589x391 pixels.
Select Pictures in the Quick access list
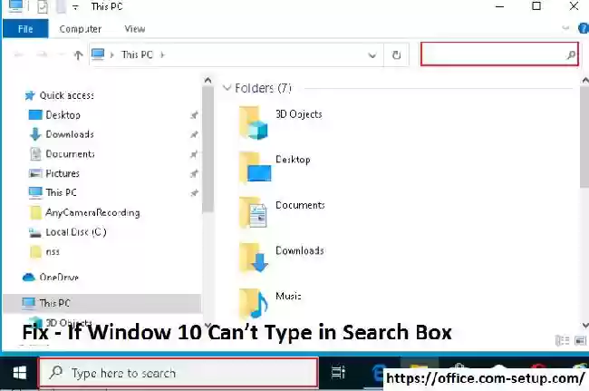pos(63,173)
